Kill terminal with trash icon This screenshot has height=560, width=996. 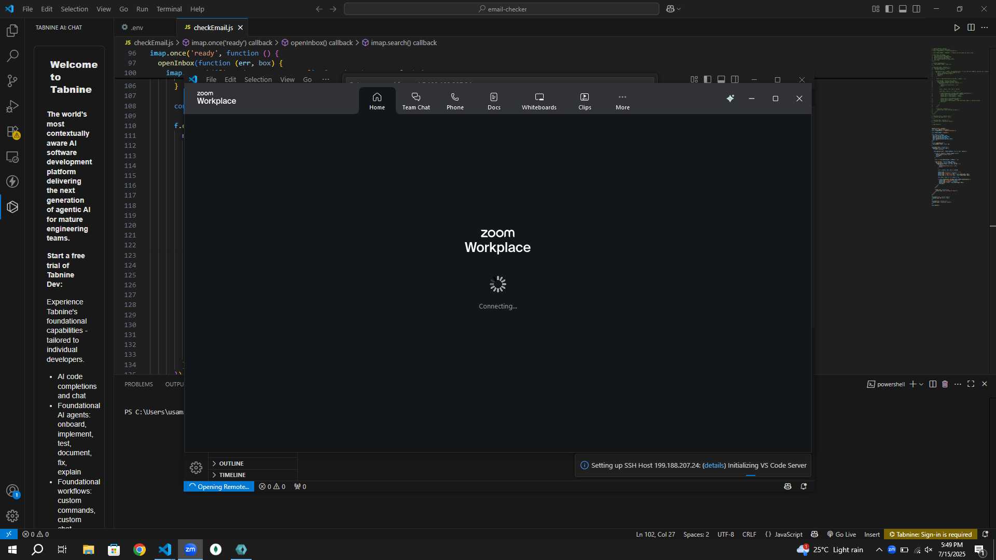(945, 384)
